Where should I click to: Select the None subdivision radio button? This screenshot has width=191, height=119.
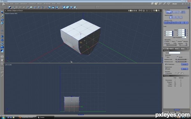pos(166,57)
